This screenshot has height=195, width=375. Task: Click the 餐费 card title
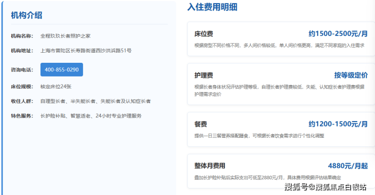pos(200,124)
